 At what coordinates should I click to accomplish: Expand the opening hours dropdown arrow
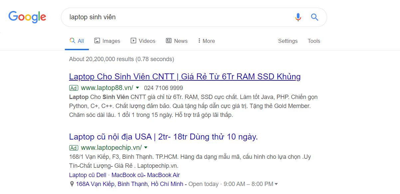tap(276, 184)
